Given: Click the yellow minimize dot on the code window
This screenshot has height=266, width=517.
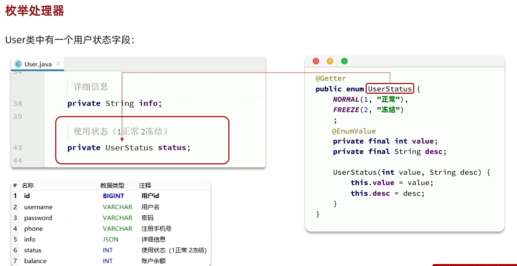Looking at the screenshot, I should click(330, 61).
